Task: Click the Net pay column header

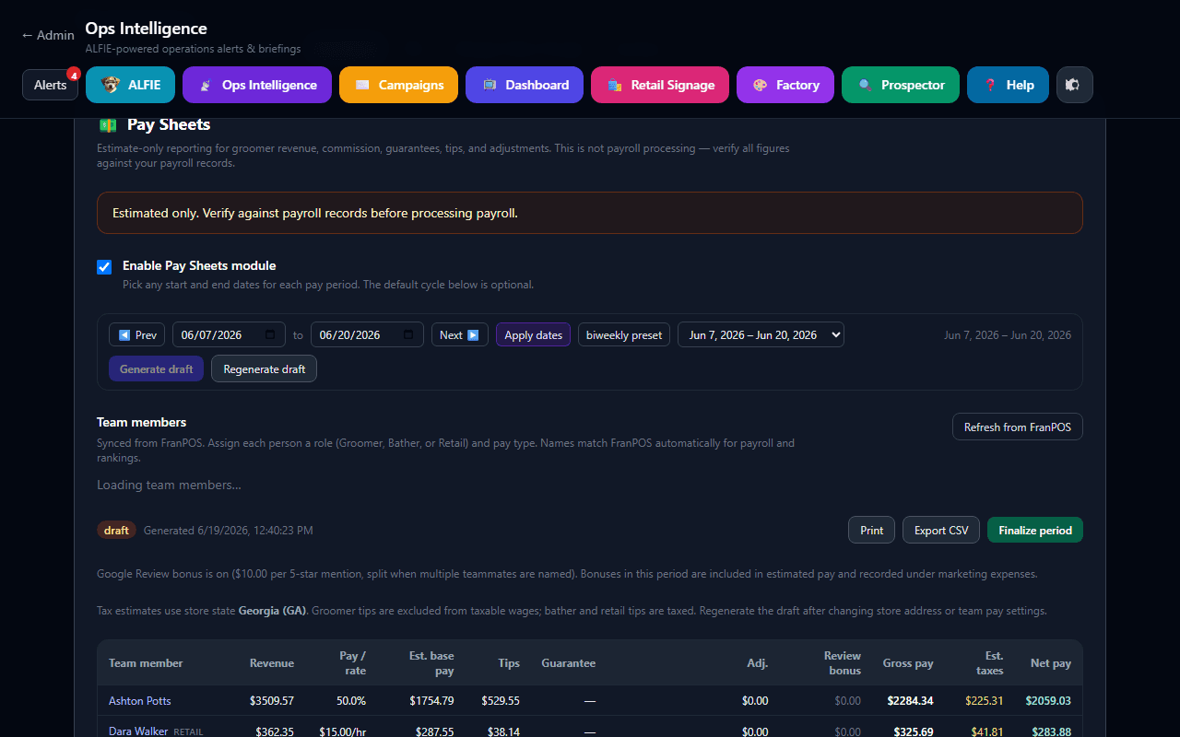Action: 1051,663
